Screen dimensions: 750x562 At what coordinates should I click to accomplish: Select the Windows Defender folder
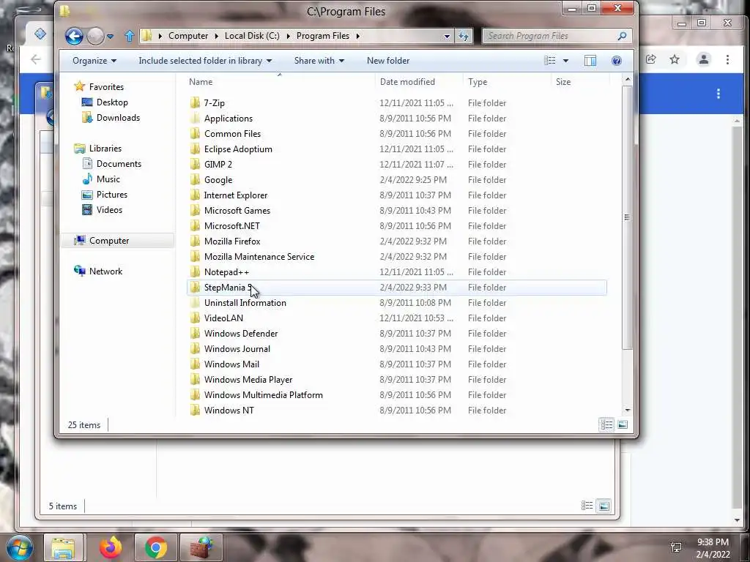[x=240, y=334]
